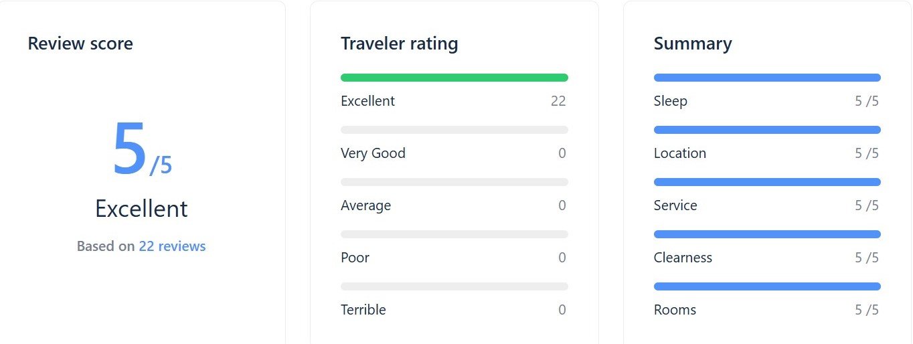
Task: Select the Very Good rating bar
Action: point(454,130)
